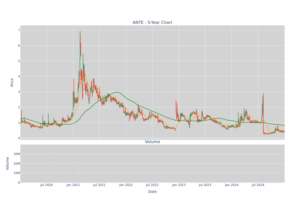The height and width of the screenshot is (203, 305).
Task: Click the 'Jan 2023' date tick label
Action: click(x=179, y=185)
